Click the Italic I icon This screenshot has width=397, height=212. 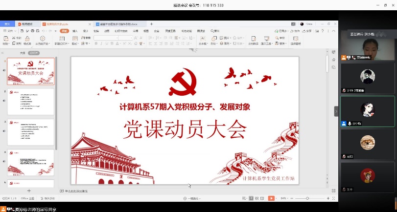coord(101,43)
